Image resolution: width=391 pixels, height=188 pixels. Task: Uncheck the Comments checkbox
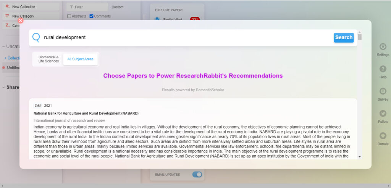pos(91,16)
